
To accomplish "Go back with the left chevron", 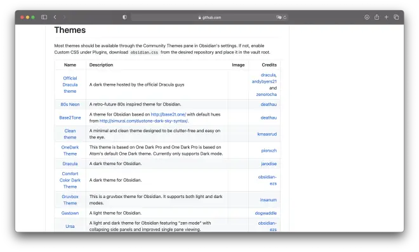I will click(x=55, y=17).
